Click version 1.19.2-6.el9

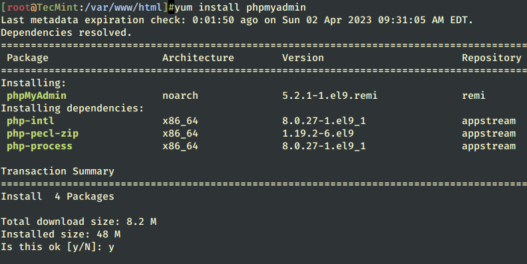[318, 134]
